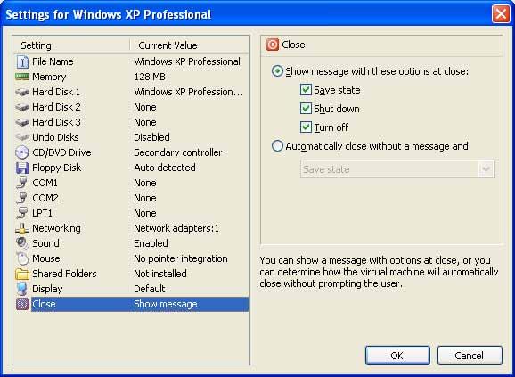Viewport: 515px width, 377px height.
Task: Select the Sound row label
Action: tap(45, 243)
